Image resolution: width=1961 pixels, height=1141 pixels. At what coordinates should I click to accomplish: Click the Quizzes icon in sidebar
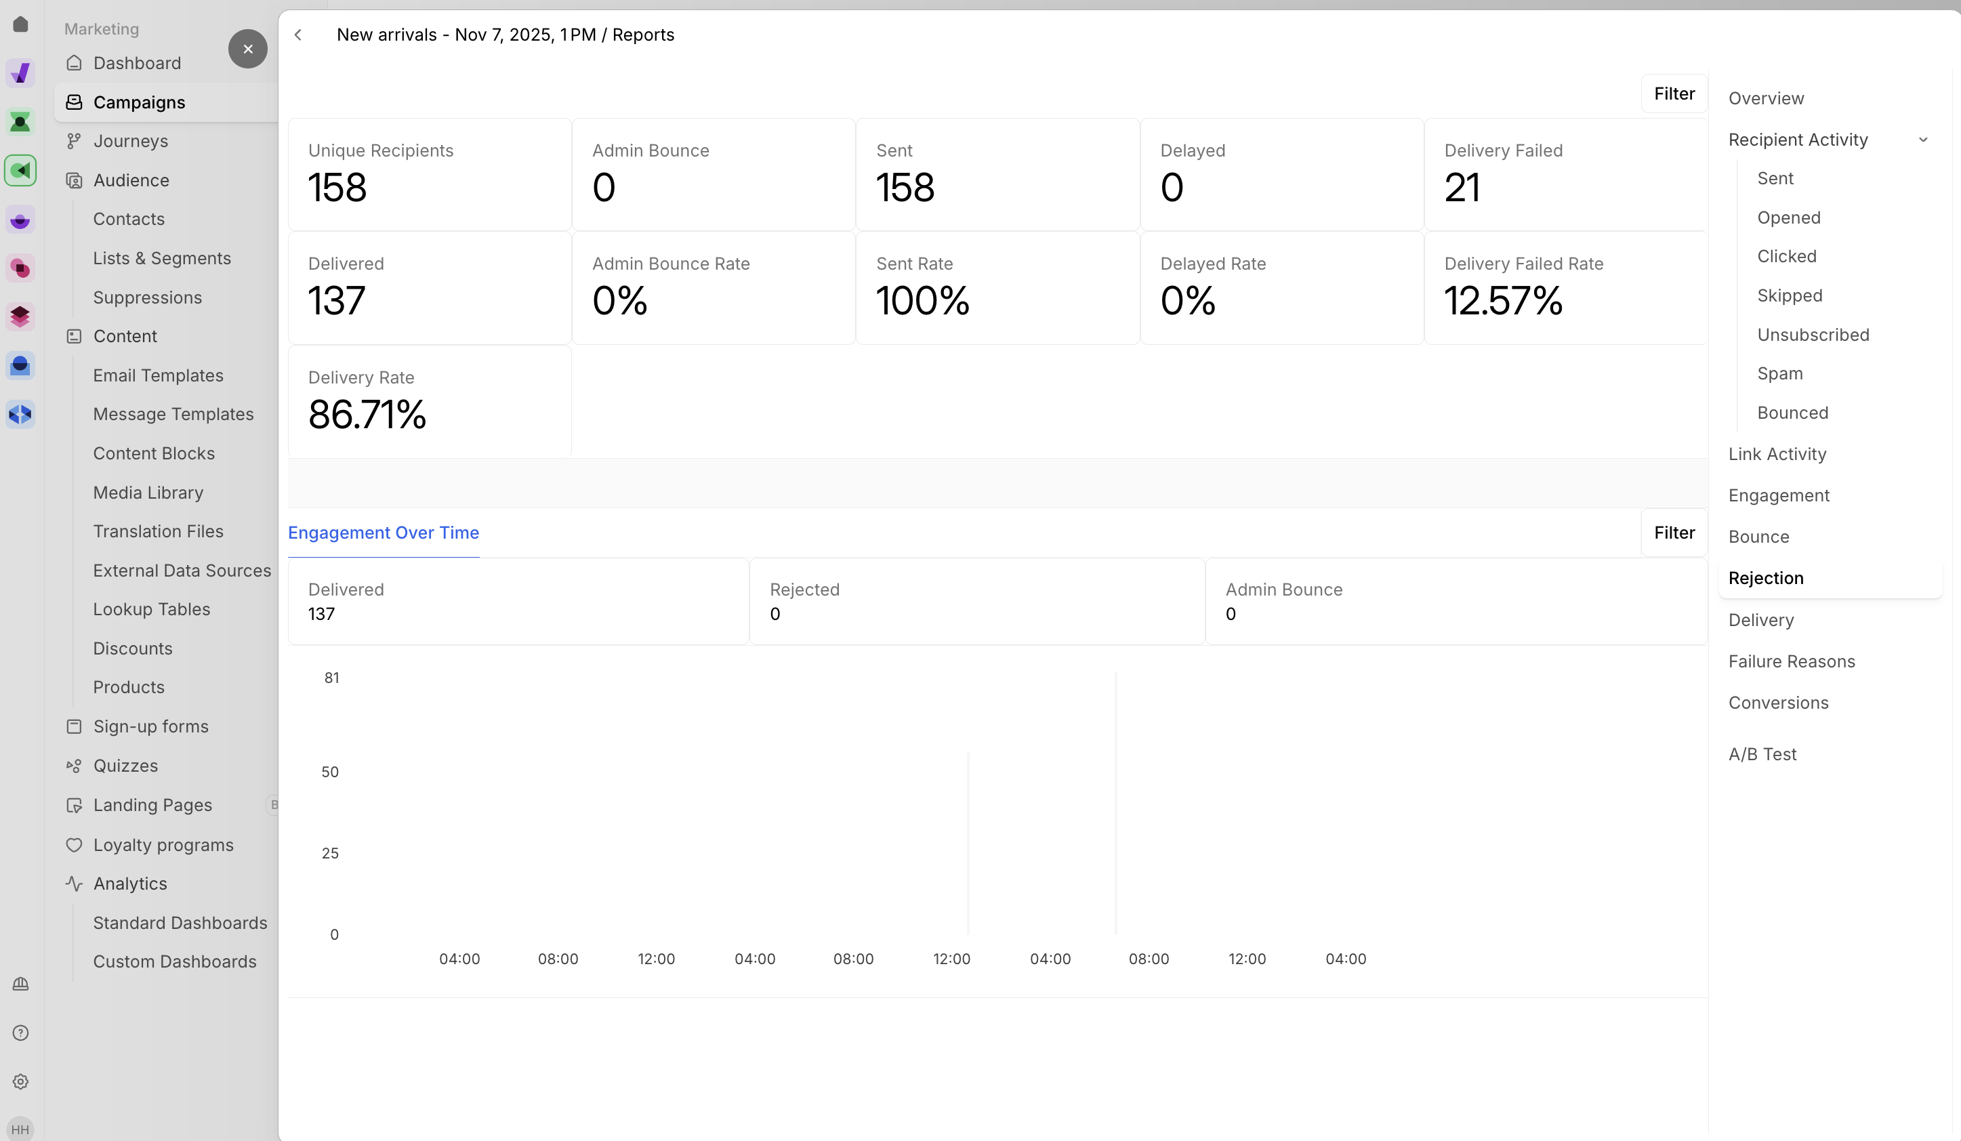pos(74,766)
